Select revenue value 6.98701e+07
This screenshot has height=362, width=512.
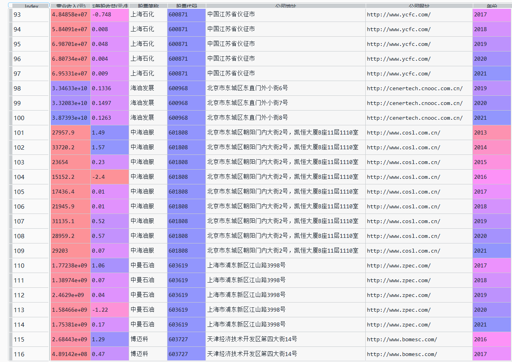[x=70, y=44]
